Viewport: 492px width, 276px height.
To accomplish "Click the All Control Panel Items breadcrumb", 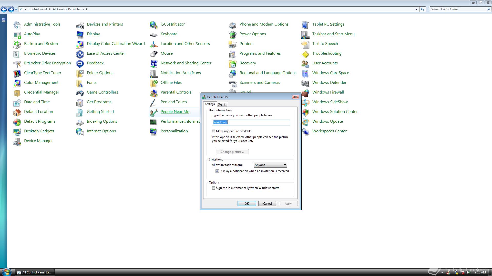I will [68, 9].
